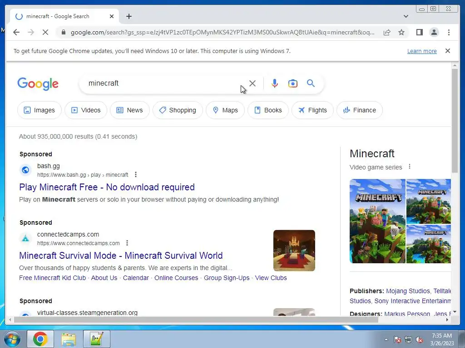465x348 pixels.
Task: Open Minecraft Survival Mode result
Action: tap(121, 256)
